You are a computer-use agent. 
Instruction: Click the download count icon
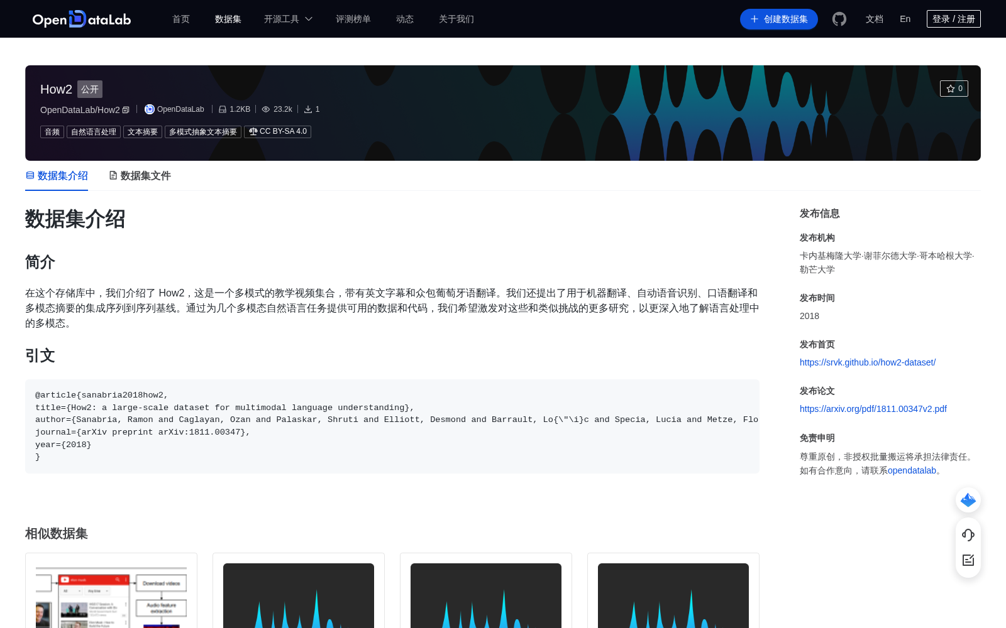(308, 109)
